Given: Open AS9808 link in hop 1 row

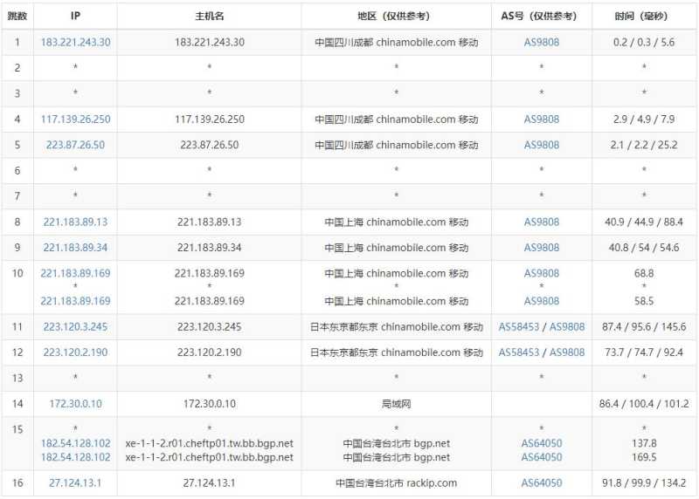Looking at the screenshot, I should 541,42.
